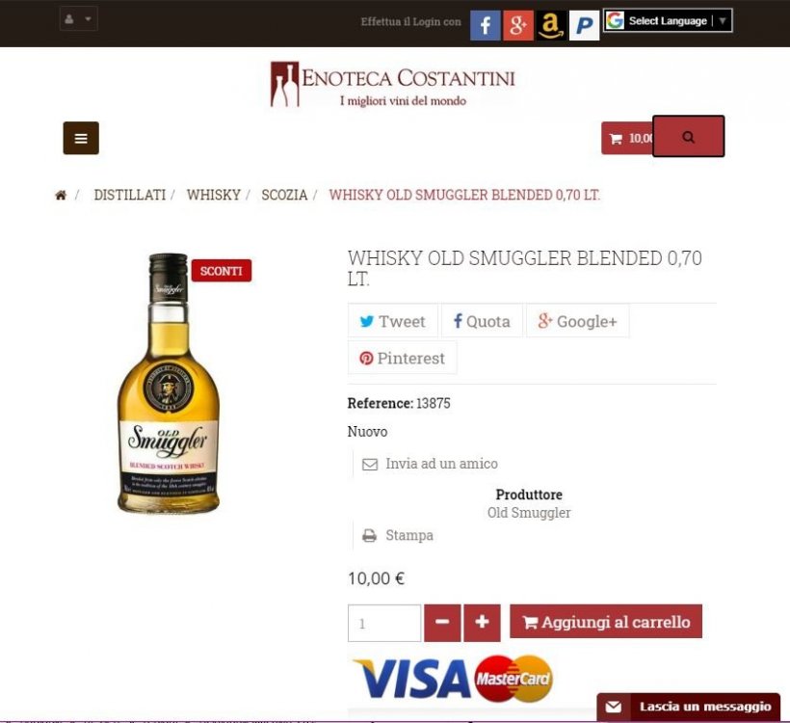Log in with the Facebook icon
The image size is (790, 723).
tap(485, 25)
